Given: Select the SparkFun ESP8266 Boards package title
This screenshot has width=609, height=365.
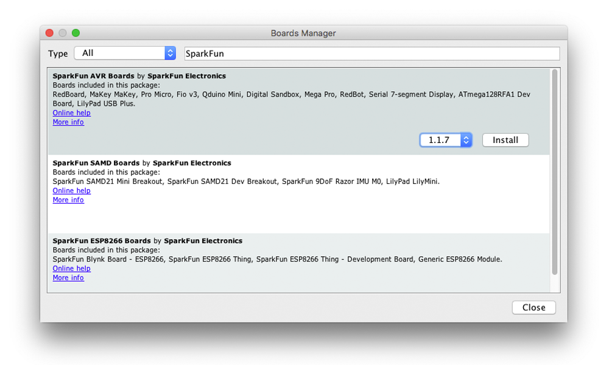Looking at the screenshot, I should click(102, 241).
